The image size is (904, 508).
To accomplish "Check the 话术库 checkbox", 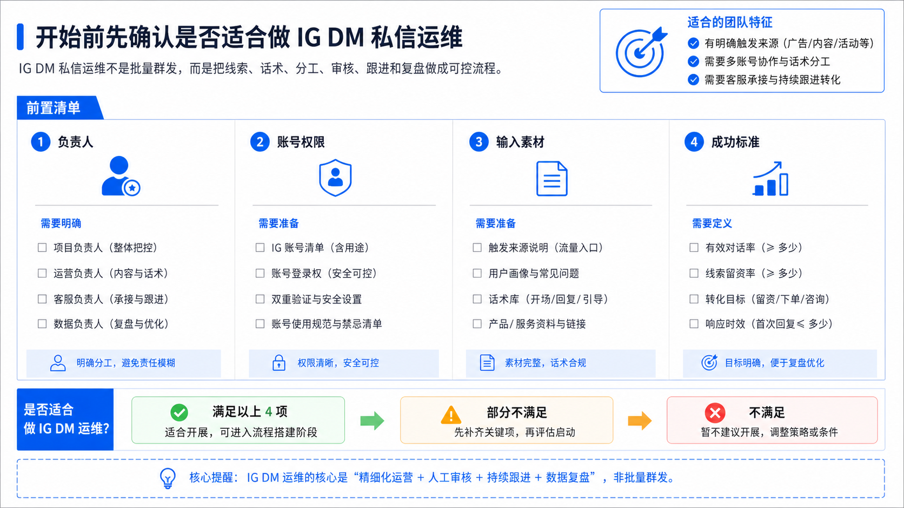I will coord(477,299).
